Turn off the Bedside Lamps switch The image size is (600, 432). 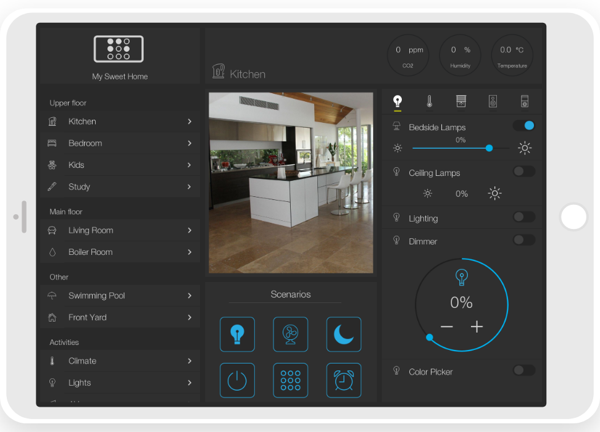(x=524, y=126)
